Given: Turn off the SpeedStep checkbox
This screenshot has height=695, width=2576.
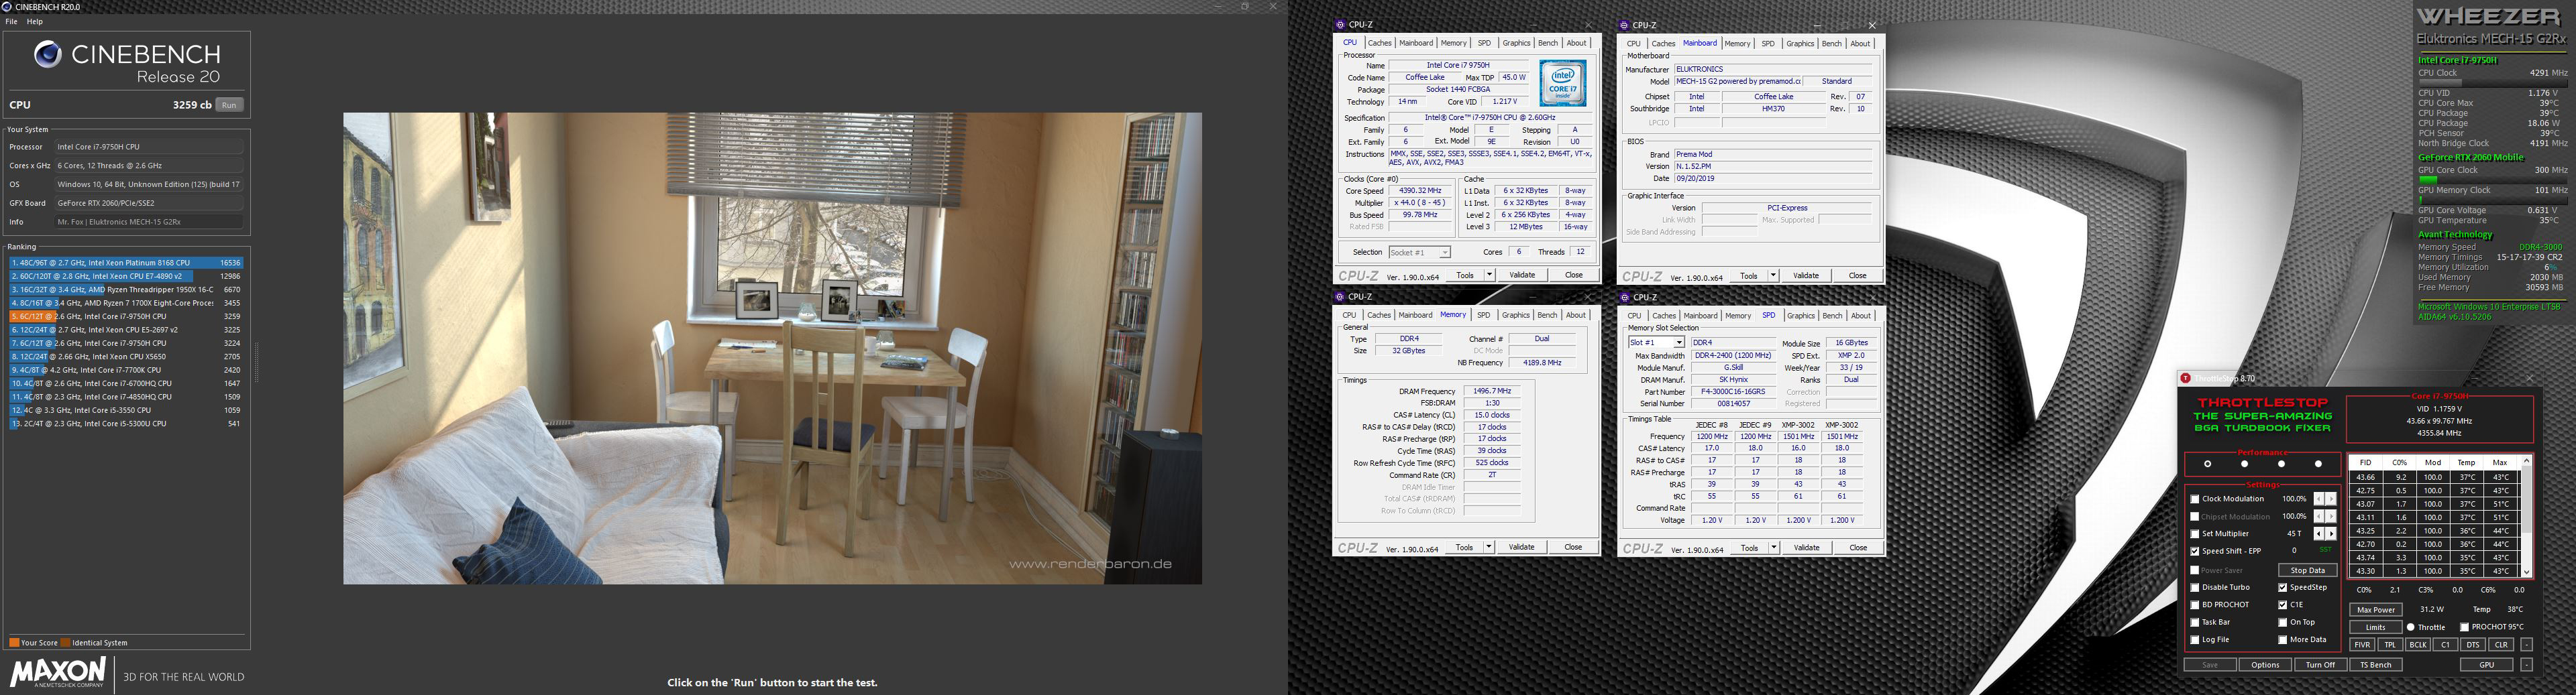Looking at the screenshot, I should point(2283,588).
